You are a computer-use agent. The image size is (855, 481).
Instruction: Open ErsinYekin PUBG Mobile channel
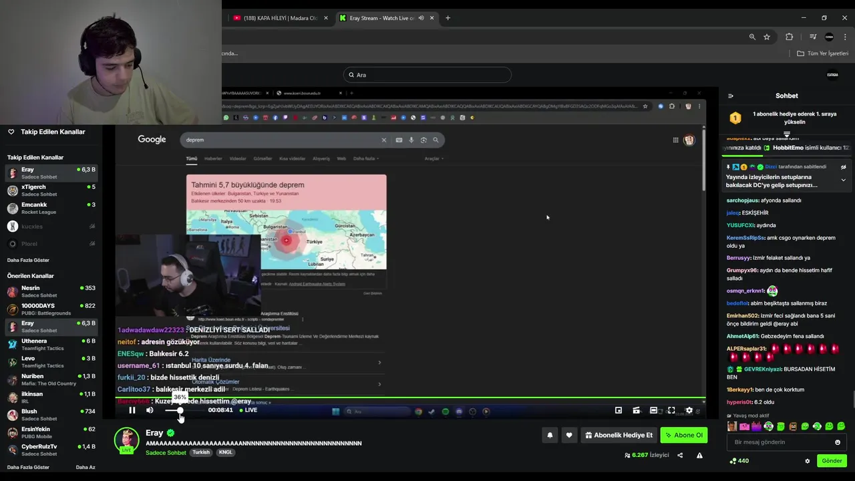[x=51, y=432]
